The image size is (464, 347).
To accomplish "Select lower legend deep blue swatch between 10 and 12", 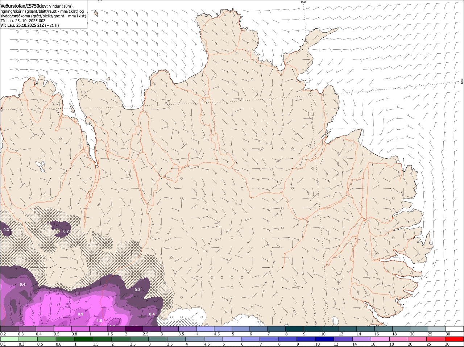I will click(324, 339).
